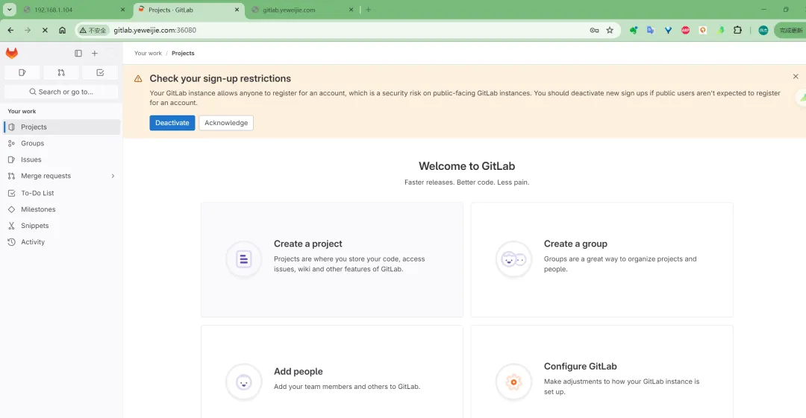
Task: Open the create new plus menu
Action: click(x=95, y=54)
